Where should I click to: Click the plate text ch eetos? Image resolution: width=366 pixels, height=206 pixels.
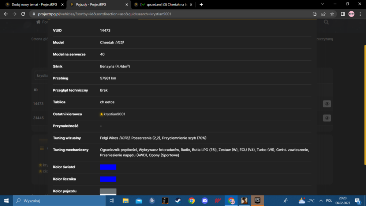point(107,102)
